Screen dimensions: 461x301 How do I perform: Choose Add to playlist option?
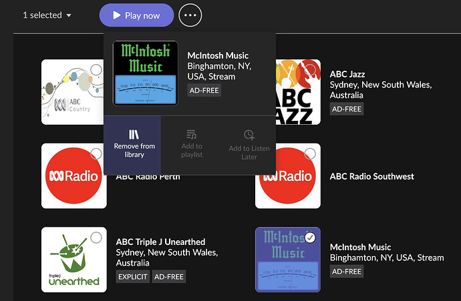192,144
